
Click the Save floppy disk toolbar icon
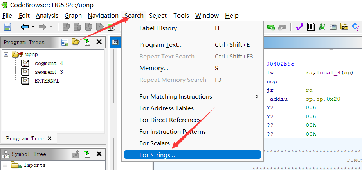tap(7, 27)
